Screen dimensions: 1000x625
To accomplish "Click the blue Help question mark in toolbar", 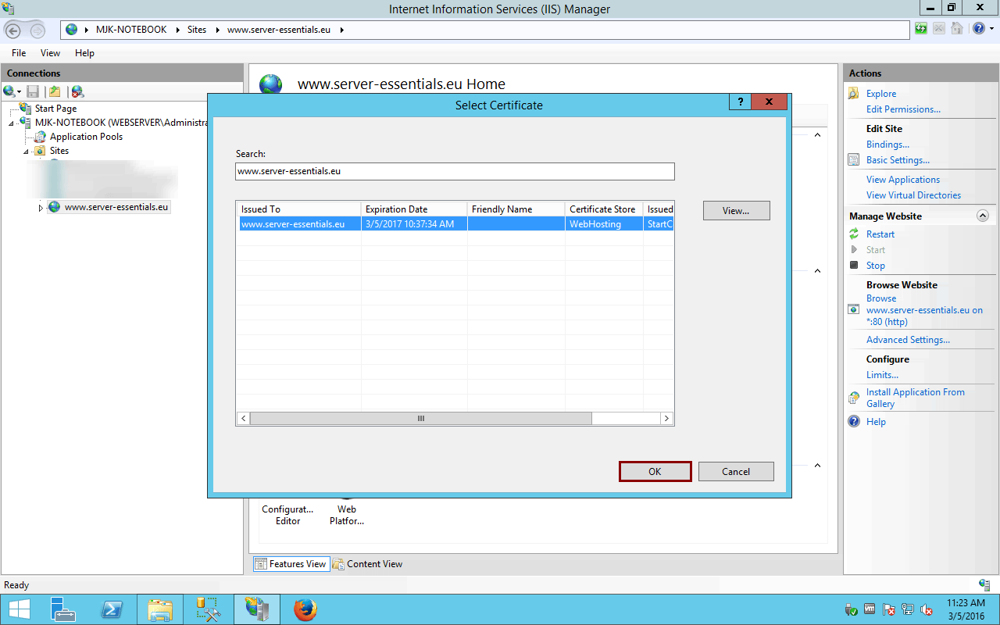I will click(x=979, y=29).
